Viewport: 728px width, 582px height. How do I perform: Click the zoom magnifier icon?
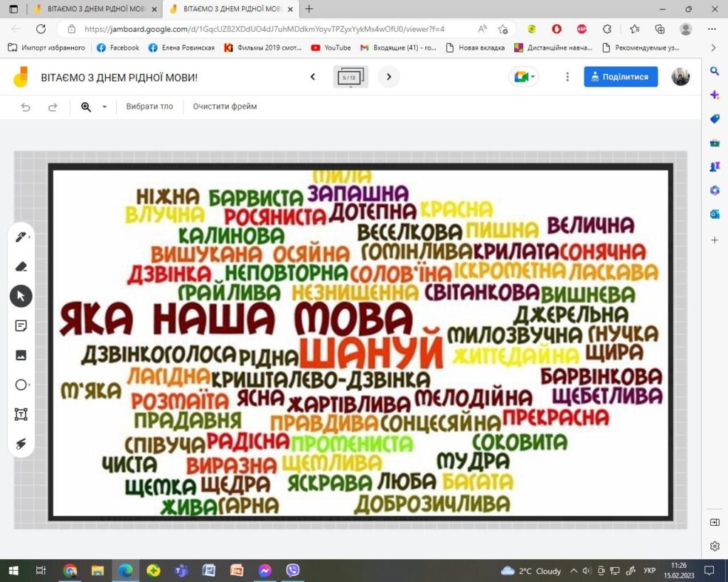pyautogui.click(x=86, y=107)
